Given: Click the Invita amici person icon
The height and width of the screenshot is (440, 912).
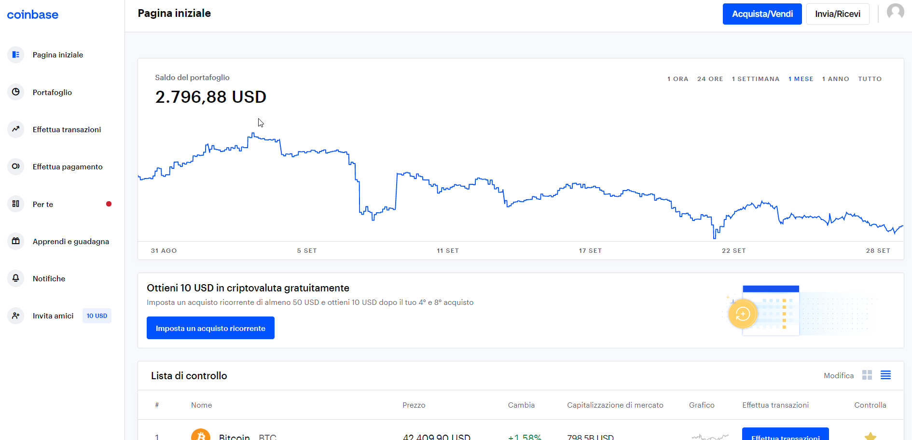Looking at the screenshot, I should coord(16,316).
